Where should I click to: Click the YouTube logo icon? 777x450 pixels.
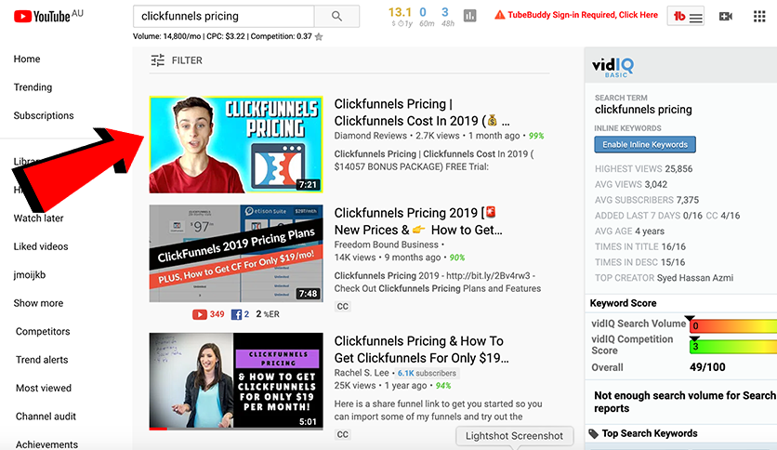(23, 17)
